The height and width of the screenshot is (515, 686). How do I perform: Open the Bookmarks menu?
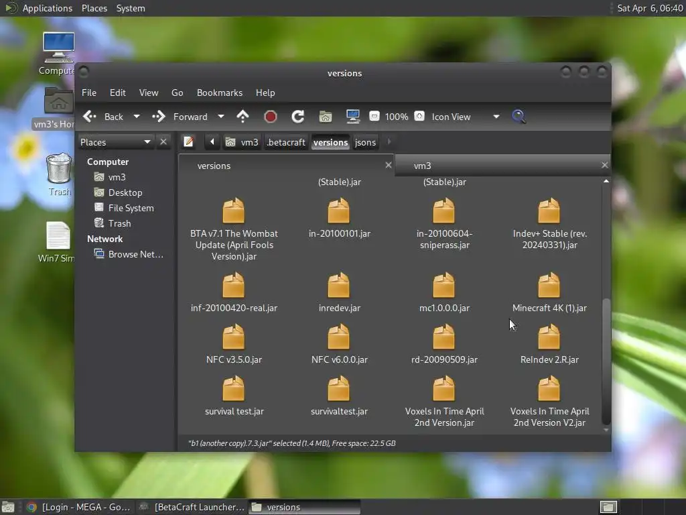pyautogui.click(x=219, y=93)
